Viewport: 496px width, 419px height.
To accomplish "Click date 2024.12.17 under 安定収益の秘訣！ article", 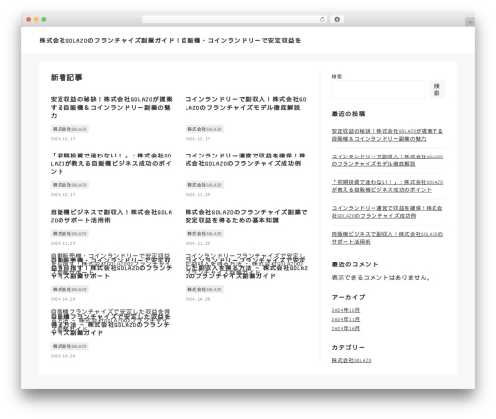I will [x=62, y=139].
